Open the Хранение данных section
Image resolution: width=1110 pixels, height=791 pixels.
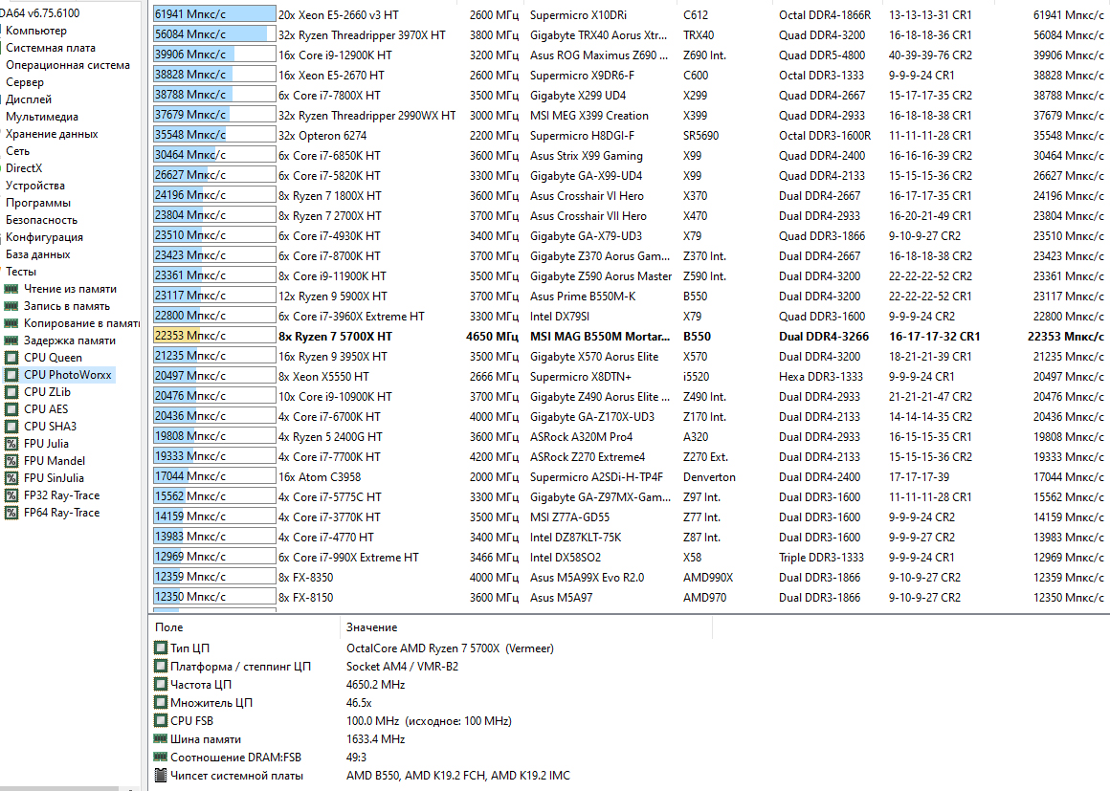coord(52,134)
